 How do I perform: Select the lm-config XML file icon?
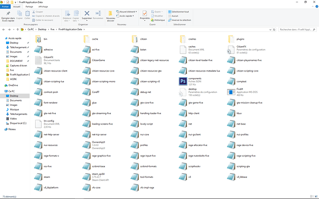pos(38,124)
